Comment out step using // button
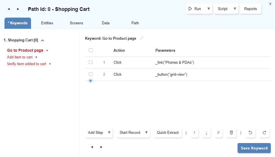This screenshot has height=157, width=275. click(218, 133)
